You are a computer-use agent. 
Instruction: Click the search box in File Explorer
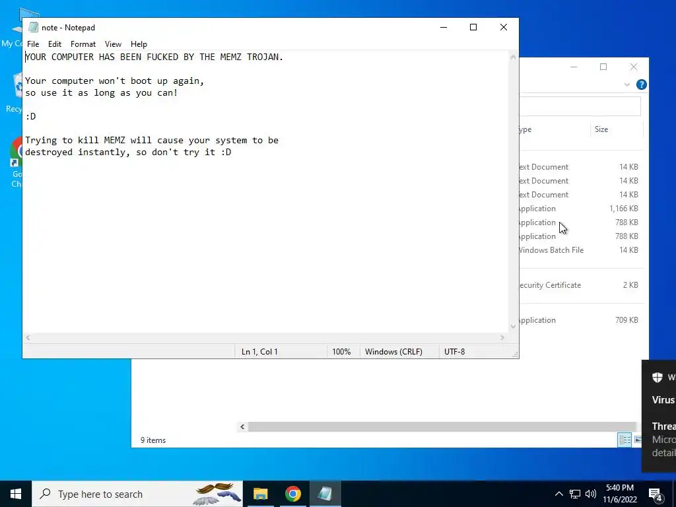[580, 106]
